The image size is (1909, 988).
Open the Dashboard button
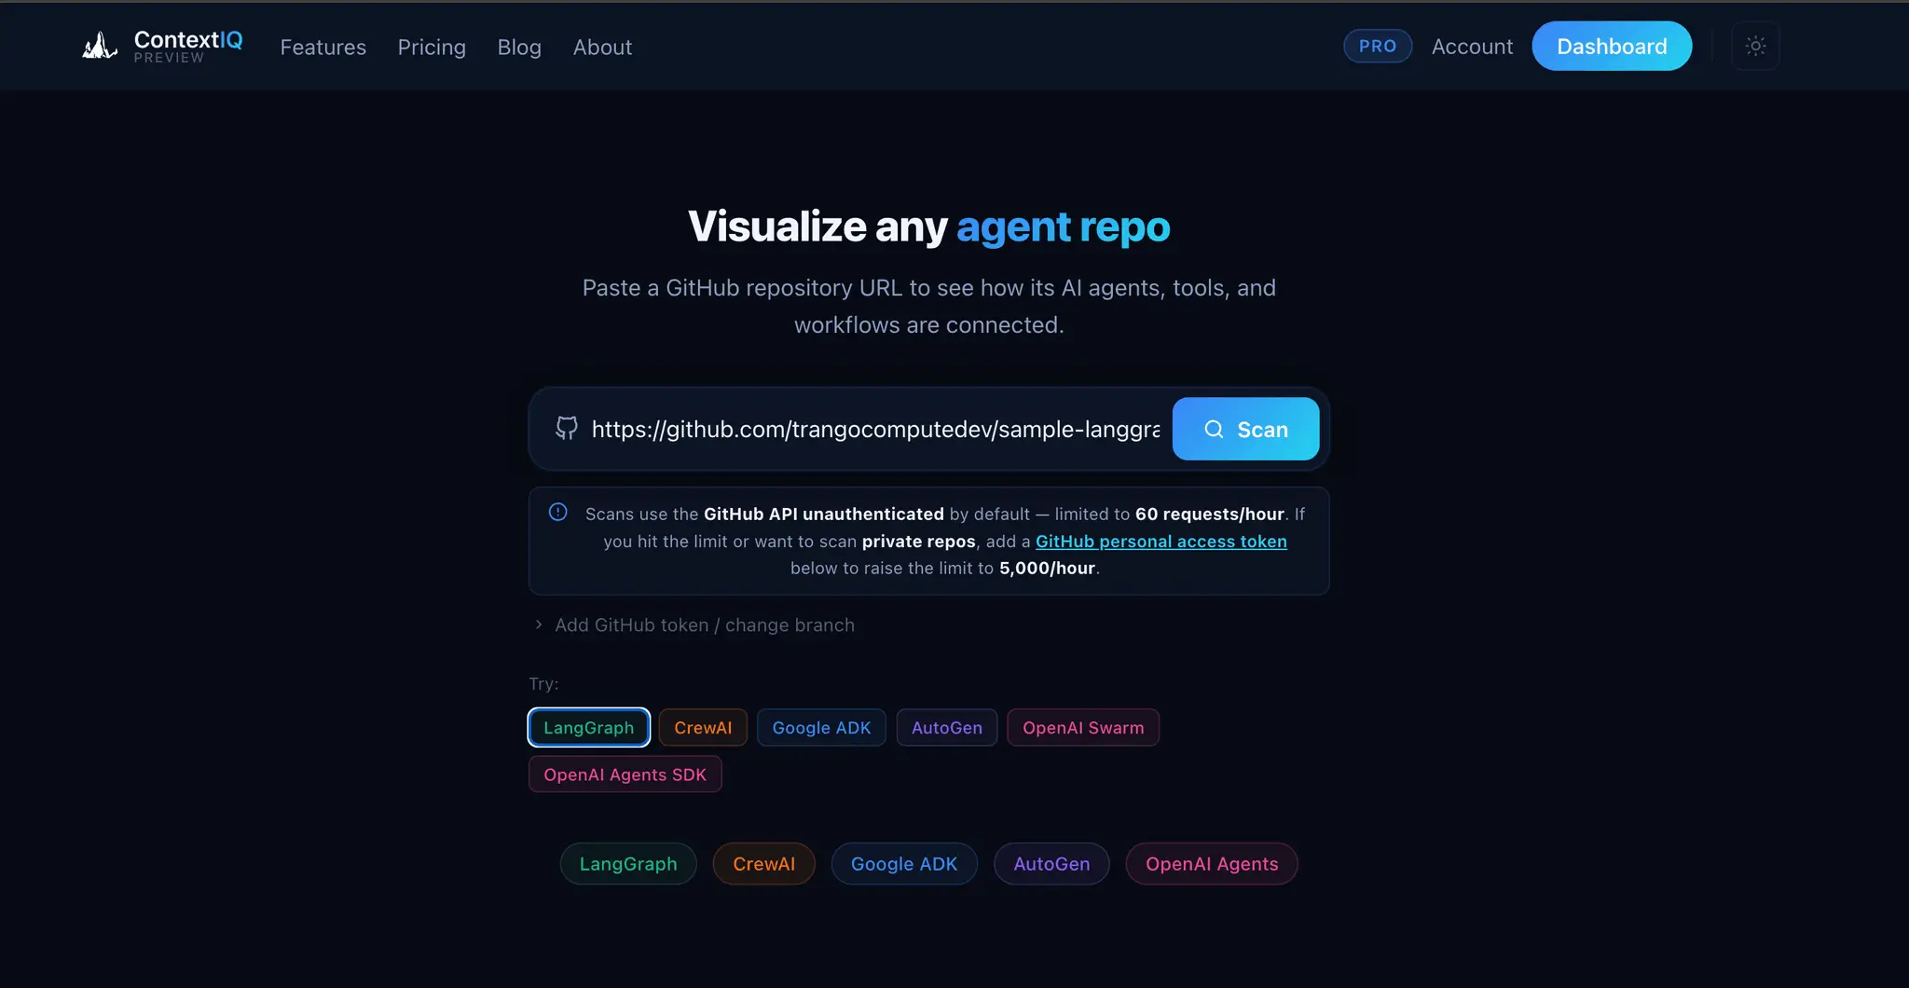1612,46
